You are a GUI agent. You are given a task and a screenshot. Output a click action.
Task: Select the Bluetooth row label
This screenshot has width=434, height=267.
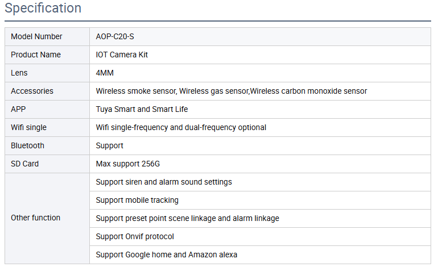(27, 146)
